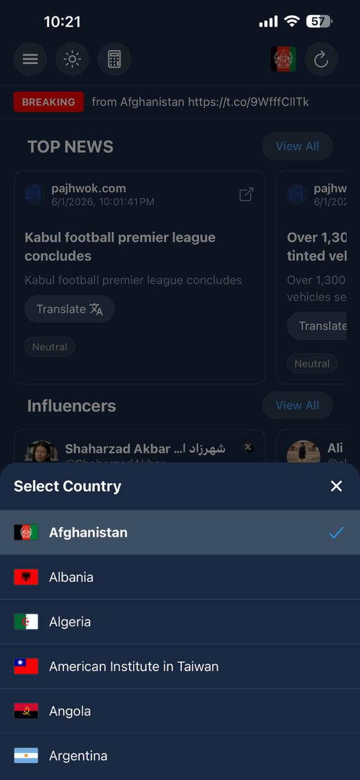This screenshot has height=780, width=360.
Task: Translate the Kabul football article
Action: pyautogui.click(x=69, y=309)
